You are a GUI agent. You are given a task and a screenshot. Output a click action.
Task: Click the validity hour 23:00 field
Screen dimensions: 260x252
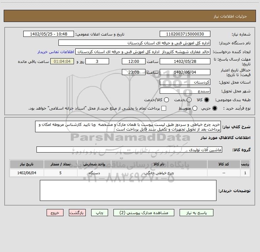coord(134,72)
